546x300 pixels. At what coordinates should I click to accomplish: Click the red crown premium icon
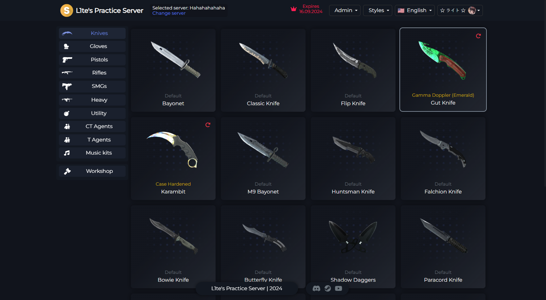point(293,9)
